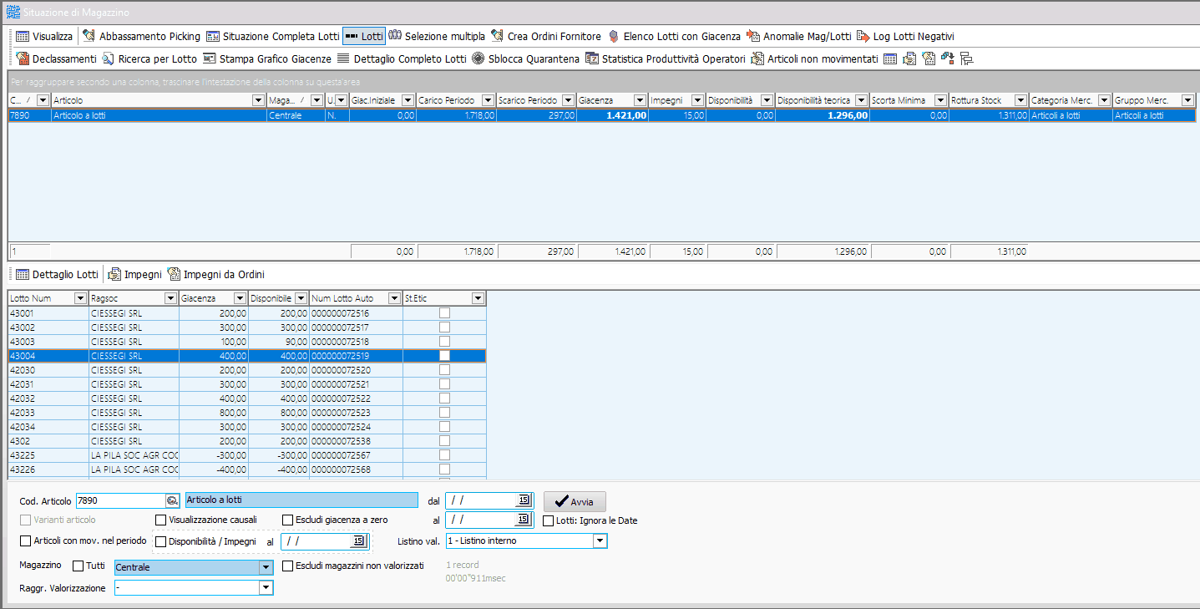Open the Raggr. Valorizzazione dropdown
1200x609 pixels.
pos(266,588)
